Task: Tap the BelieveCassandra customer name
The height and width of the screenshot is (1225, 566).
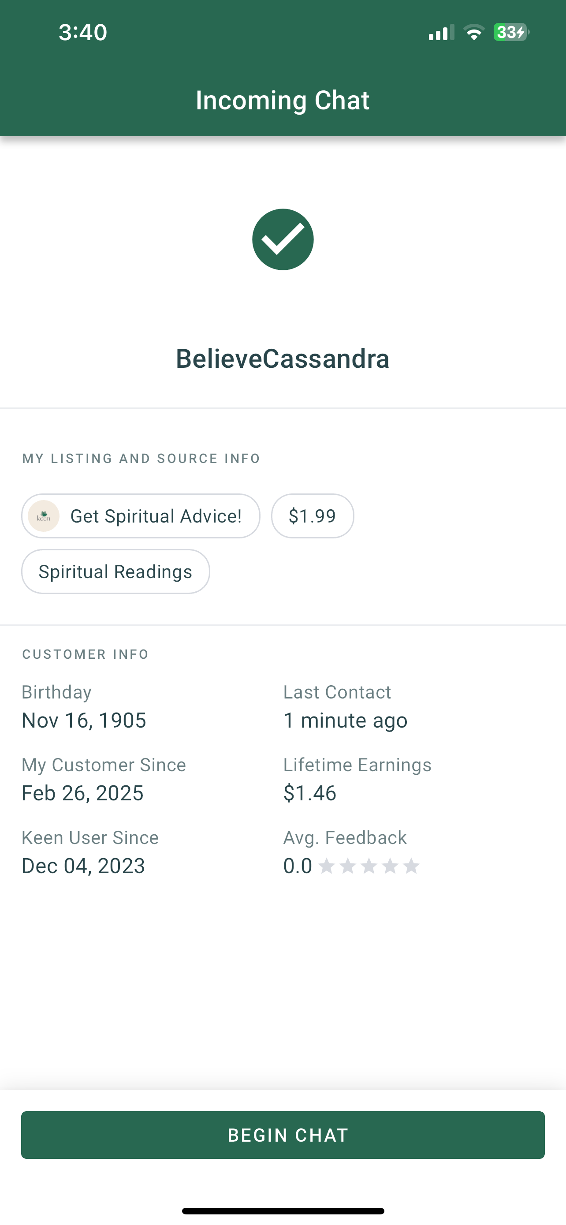Action: tap(283, 359)
